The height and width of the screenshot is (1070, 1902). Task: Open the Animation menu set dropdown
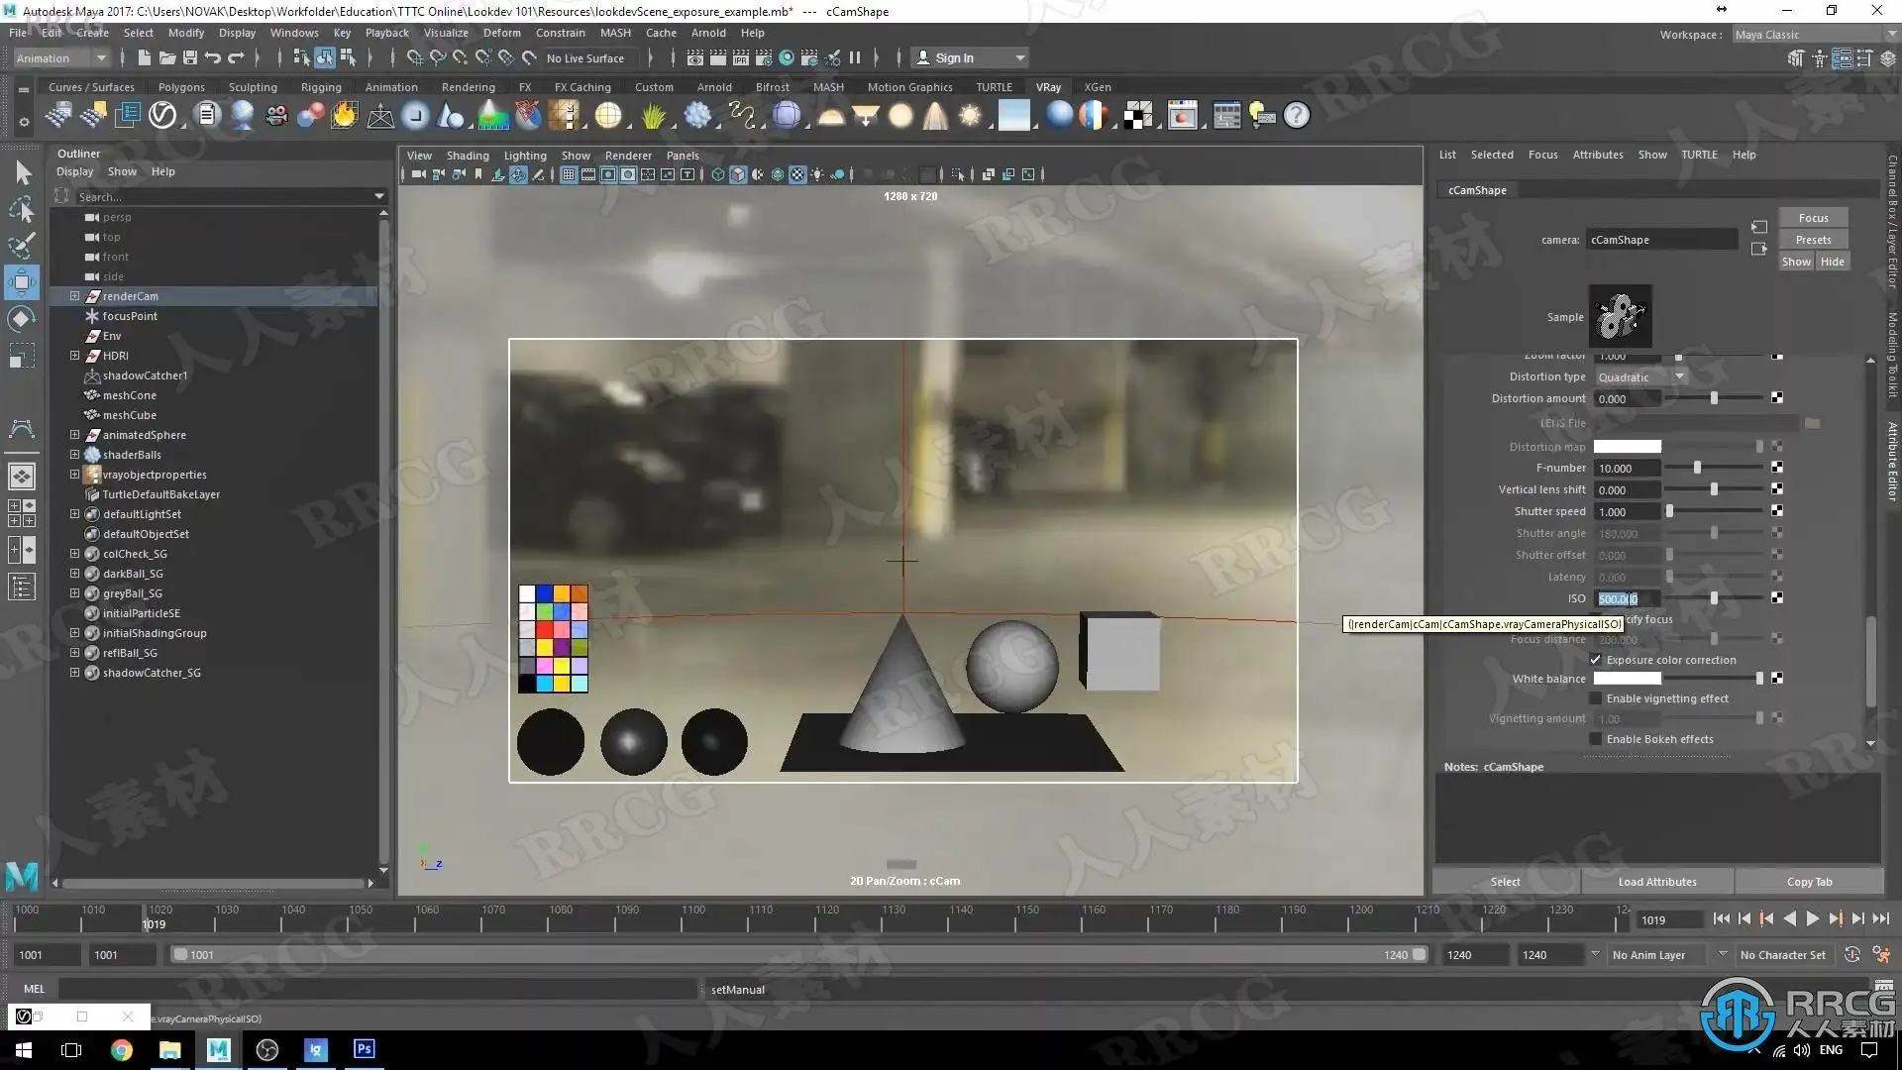[59, 58]
